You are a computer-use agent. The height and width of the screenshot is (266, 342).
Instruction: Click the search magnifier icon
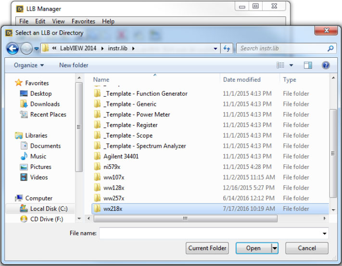point(330,48)
